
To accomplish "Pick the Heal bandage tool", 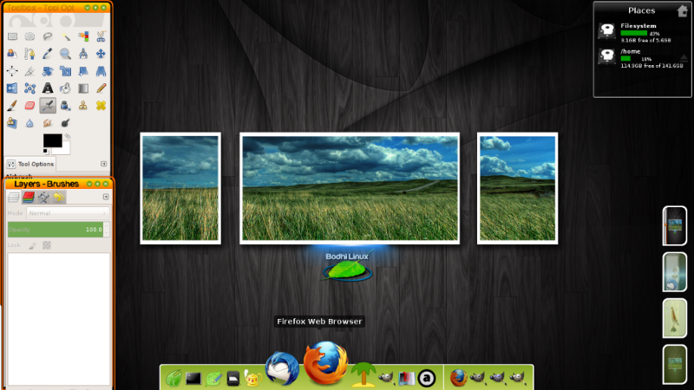I will tap(101, 106).
